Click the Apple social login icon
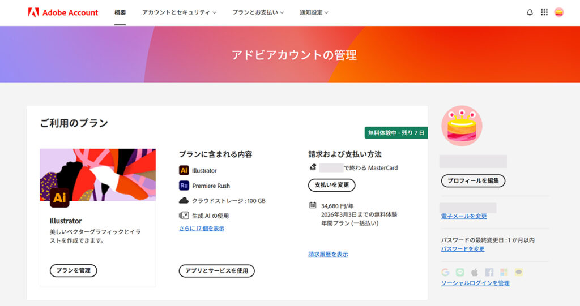The height and width of the screenshot is (306, 580). (475, 273)
